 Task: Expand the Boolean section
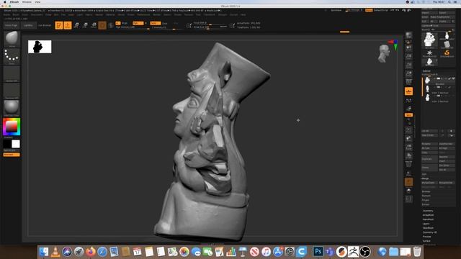point(426,191)
